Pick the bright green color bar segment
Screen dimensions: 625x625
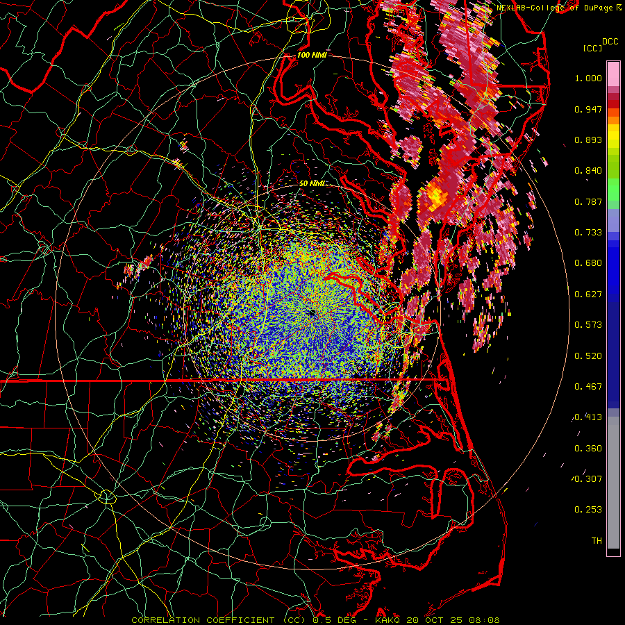pyautogui.click(x=613, y=190)
